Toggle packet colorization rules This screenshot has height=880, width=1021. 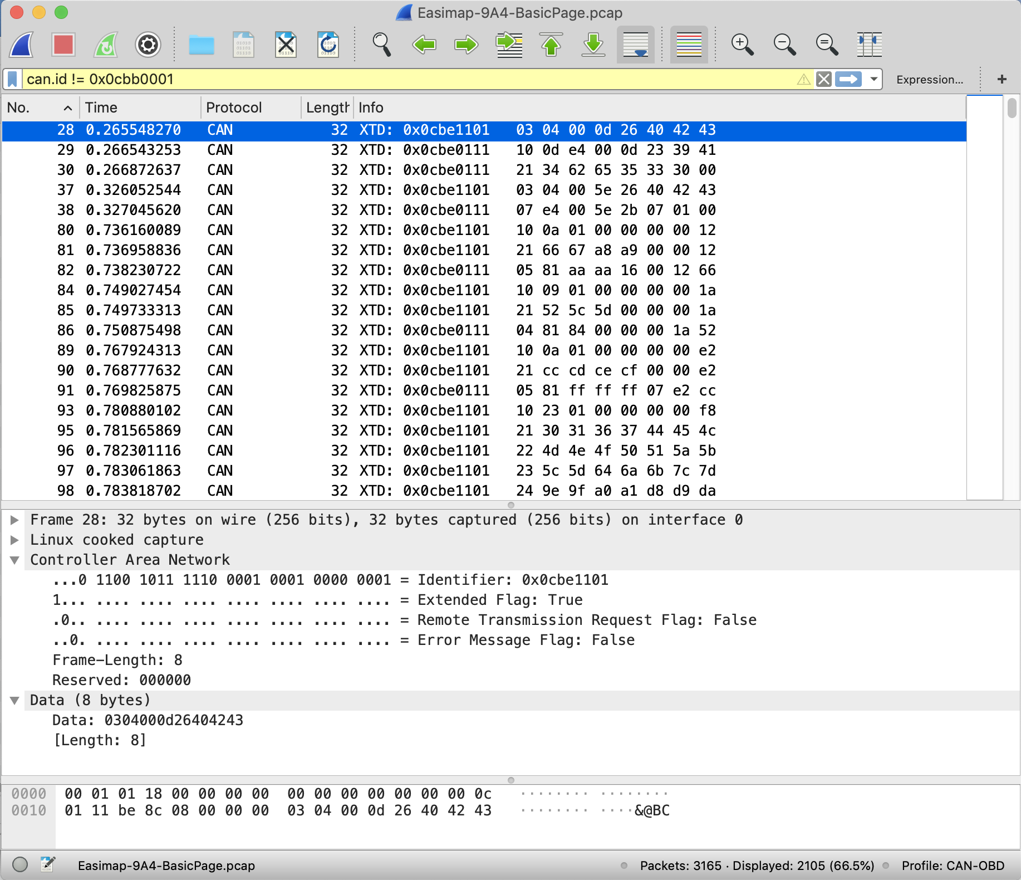[689, 45]
